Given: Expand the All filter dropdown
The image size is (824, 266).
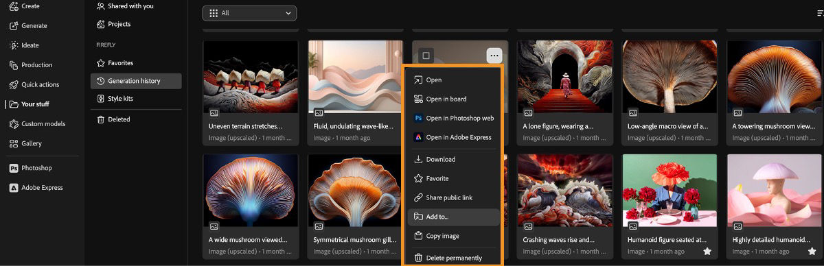Looking at the screenshot, I should click(x=249, y=13).
